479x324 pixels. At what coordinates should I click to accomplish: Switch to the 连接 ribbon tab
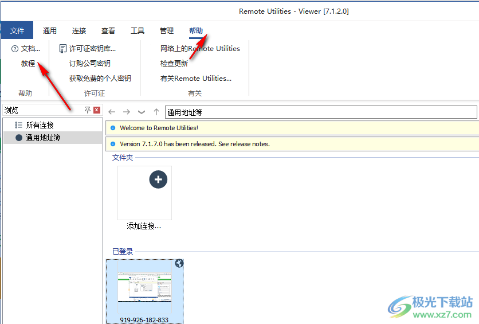79,30
